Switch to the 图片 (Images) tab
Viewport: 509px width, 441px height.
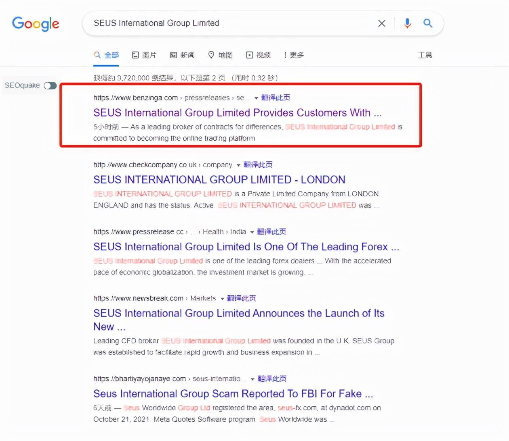pos(144,55)
